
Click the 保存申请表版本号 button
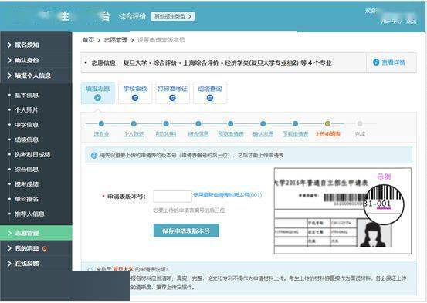186,231
